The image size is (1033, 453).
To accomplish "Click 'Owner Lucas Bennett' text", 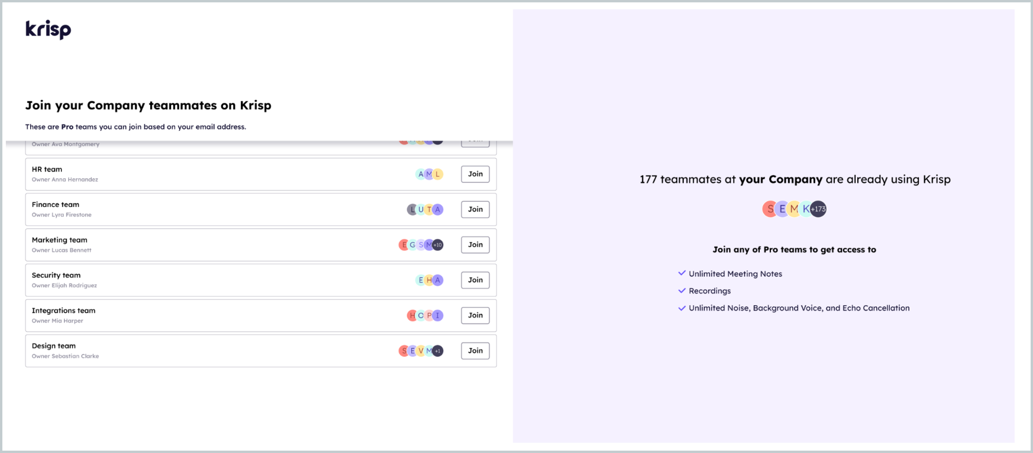I will click(x=62, y=250).
